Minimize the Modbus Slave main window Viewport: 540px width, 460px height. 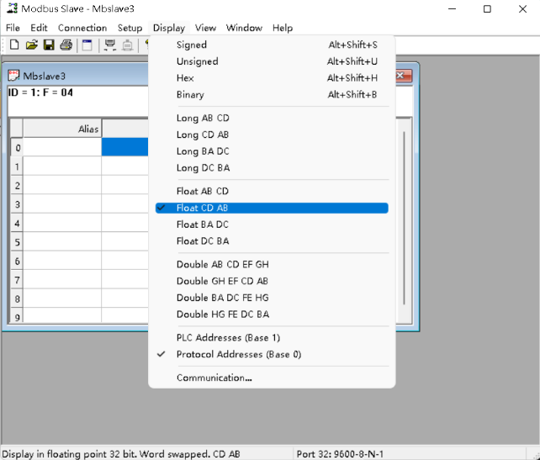click(x=453, y=9)
